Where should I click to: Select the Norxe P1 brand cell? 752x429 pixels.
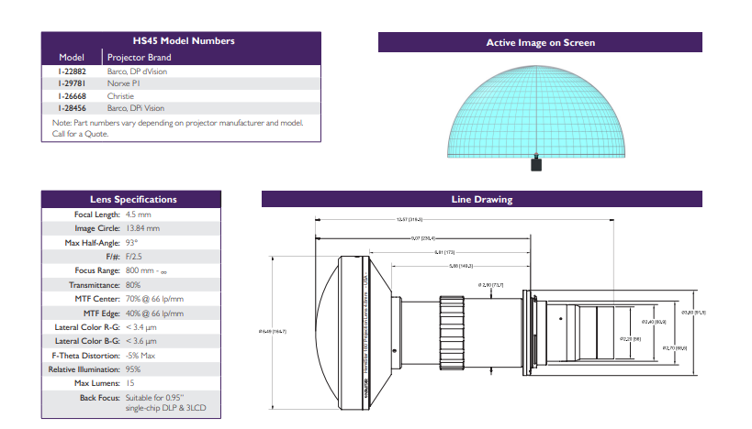(124, 83)
